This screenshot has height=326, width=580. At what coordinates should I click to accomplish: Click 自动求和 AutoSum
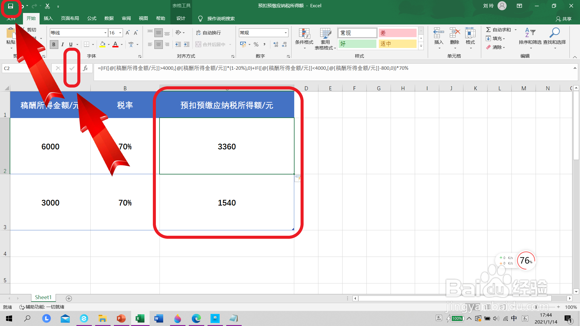pyautogui.click(x=499, y=30)
